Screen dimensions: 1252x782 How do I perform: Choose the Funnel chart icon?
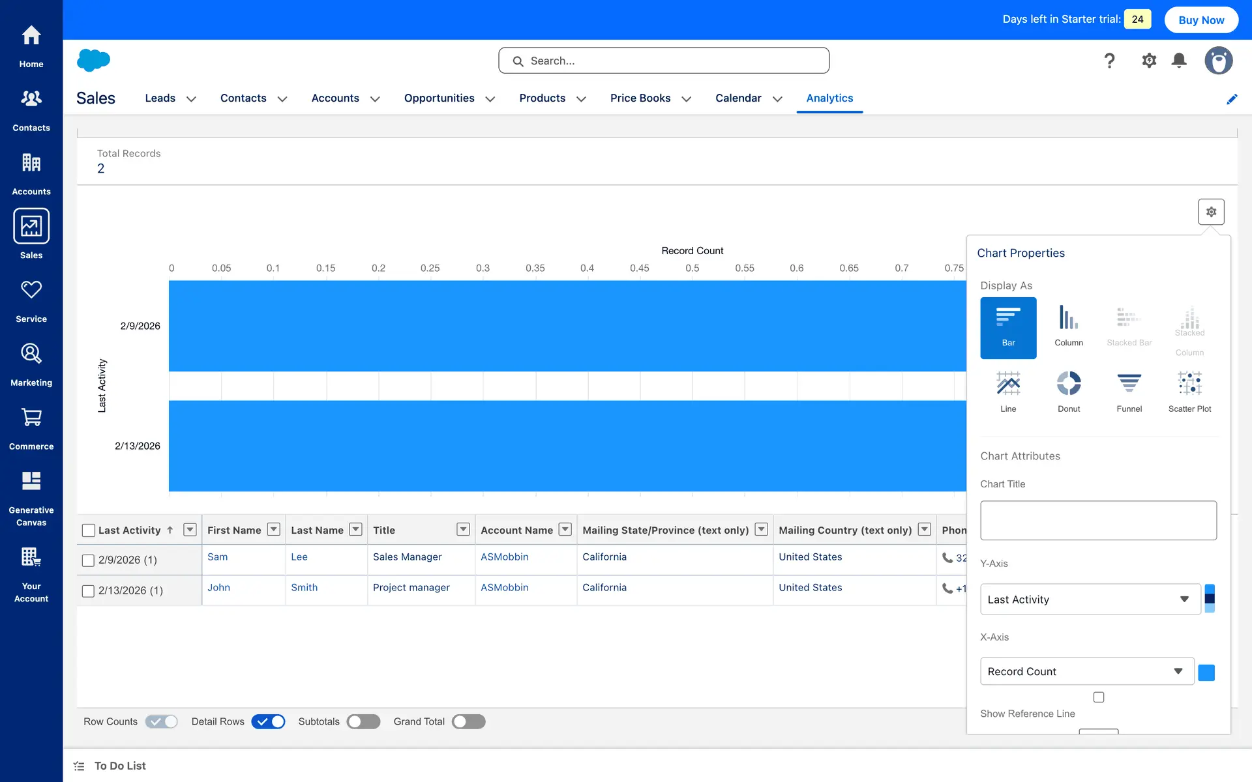[x=1129, y=390]
